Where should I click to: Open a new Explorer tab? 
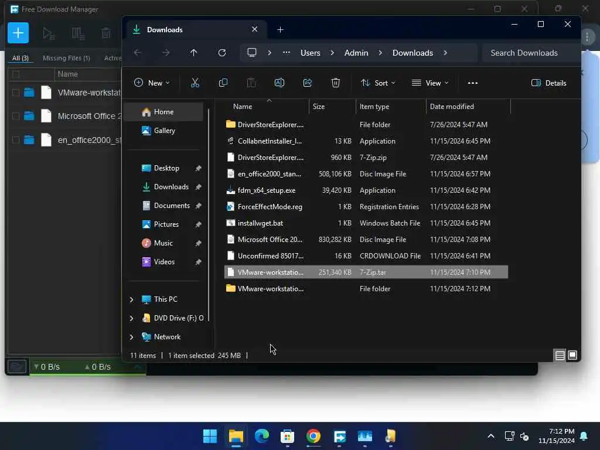click(281, 29)
